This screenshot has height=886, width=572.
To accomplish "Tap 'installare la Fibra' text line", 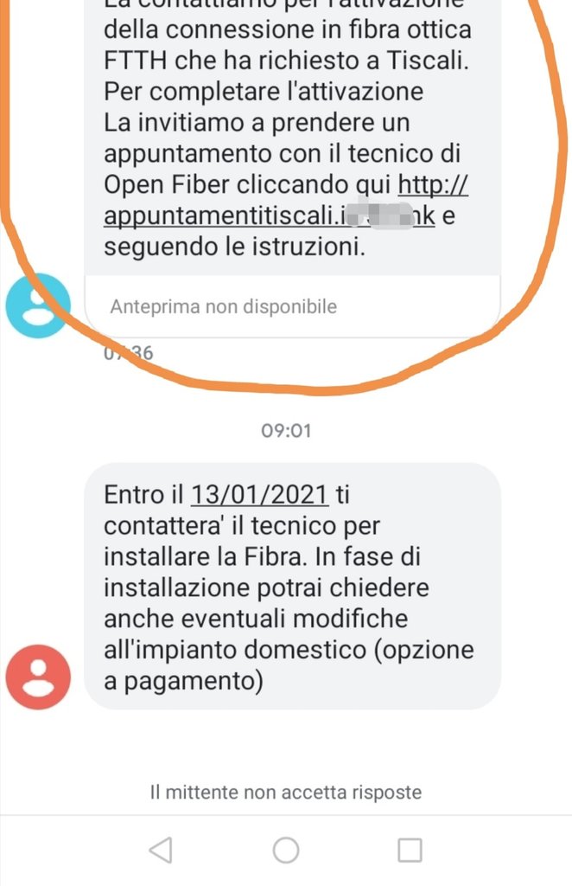I will [x=206, y=556].
